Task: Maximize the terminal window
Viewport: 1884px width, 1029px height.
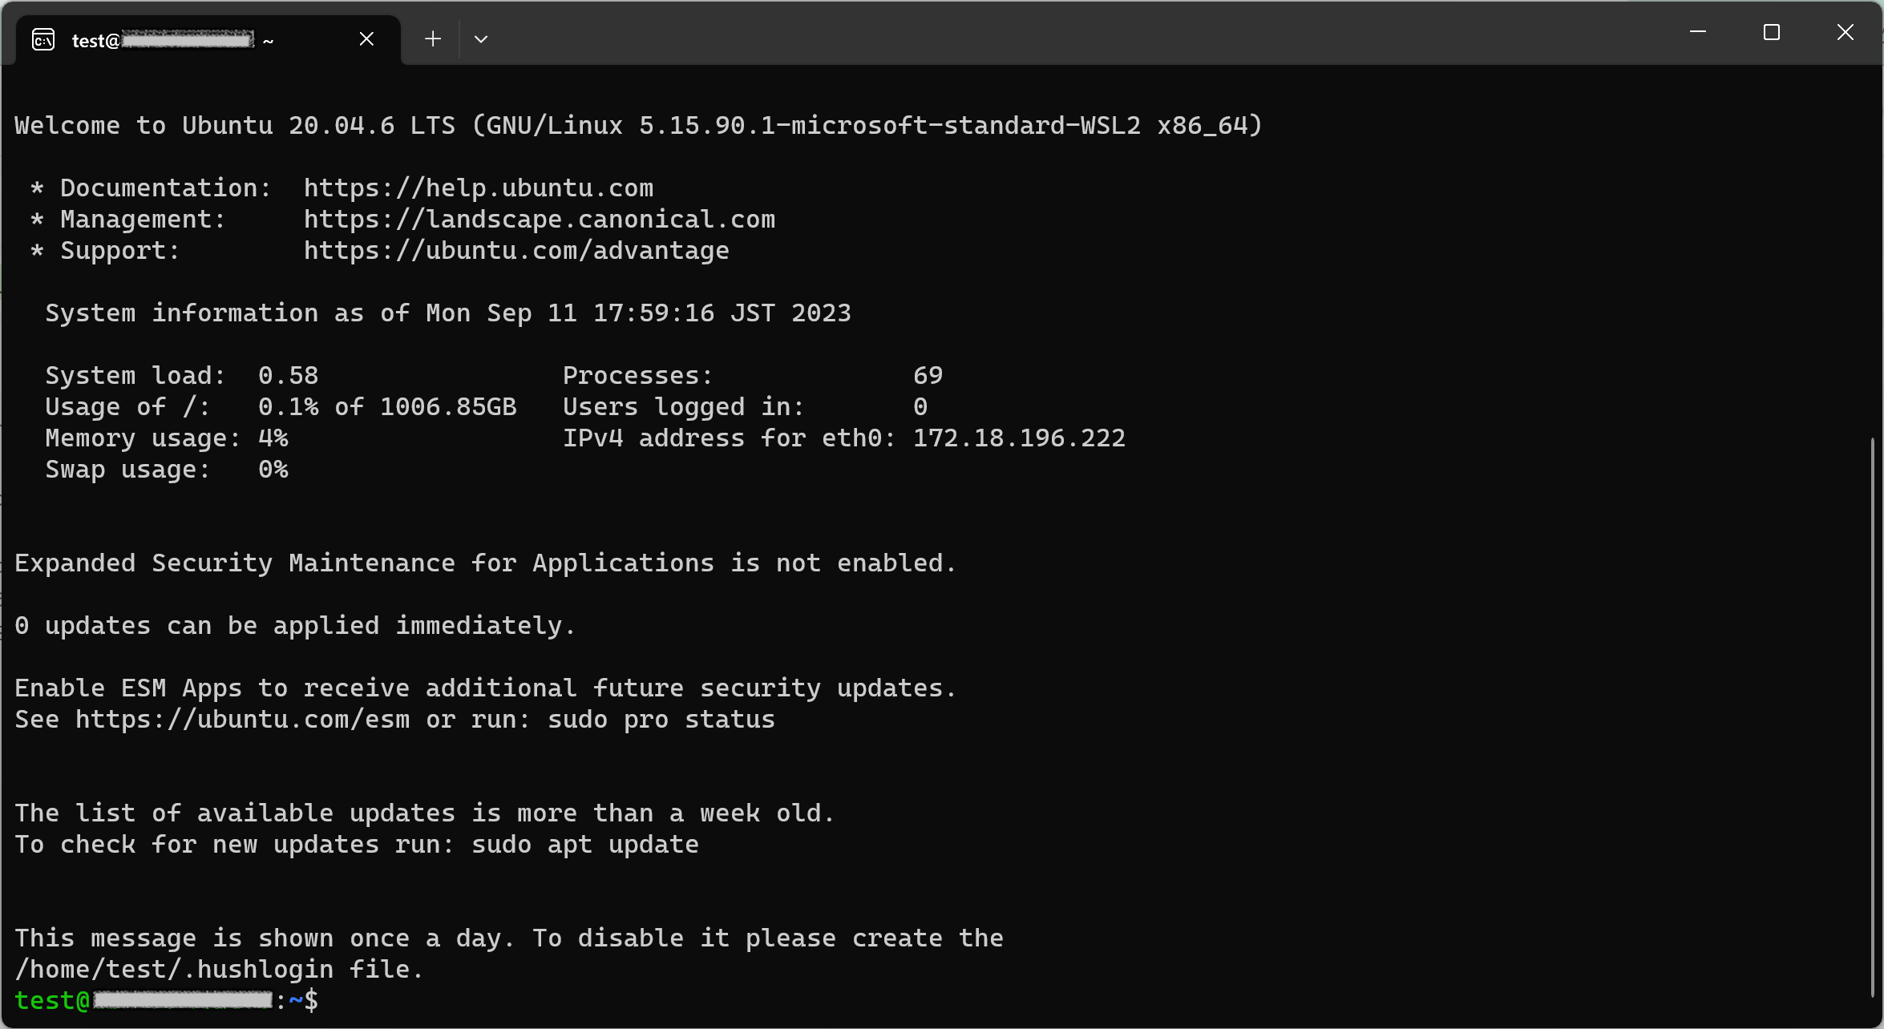Action: (x=1771, y=32)
